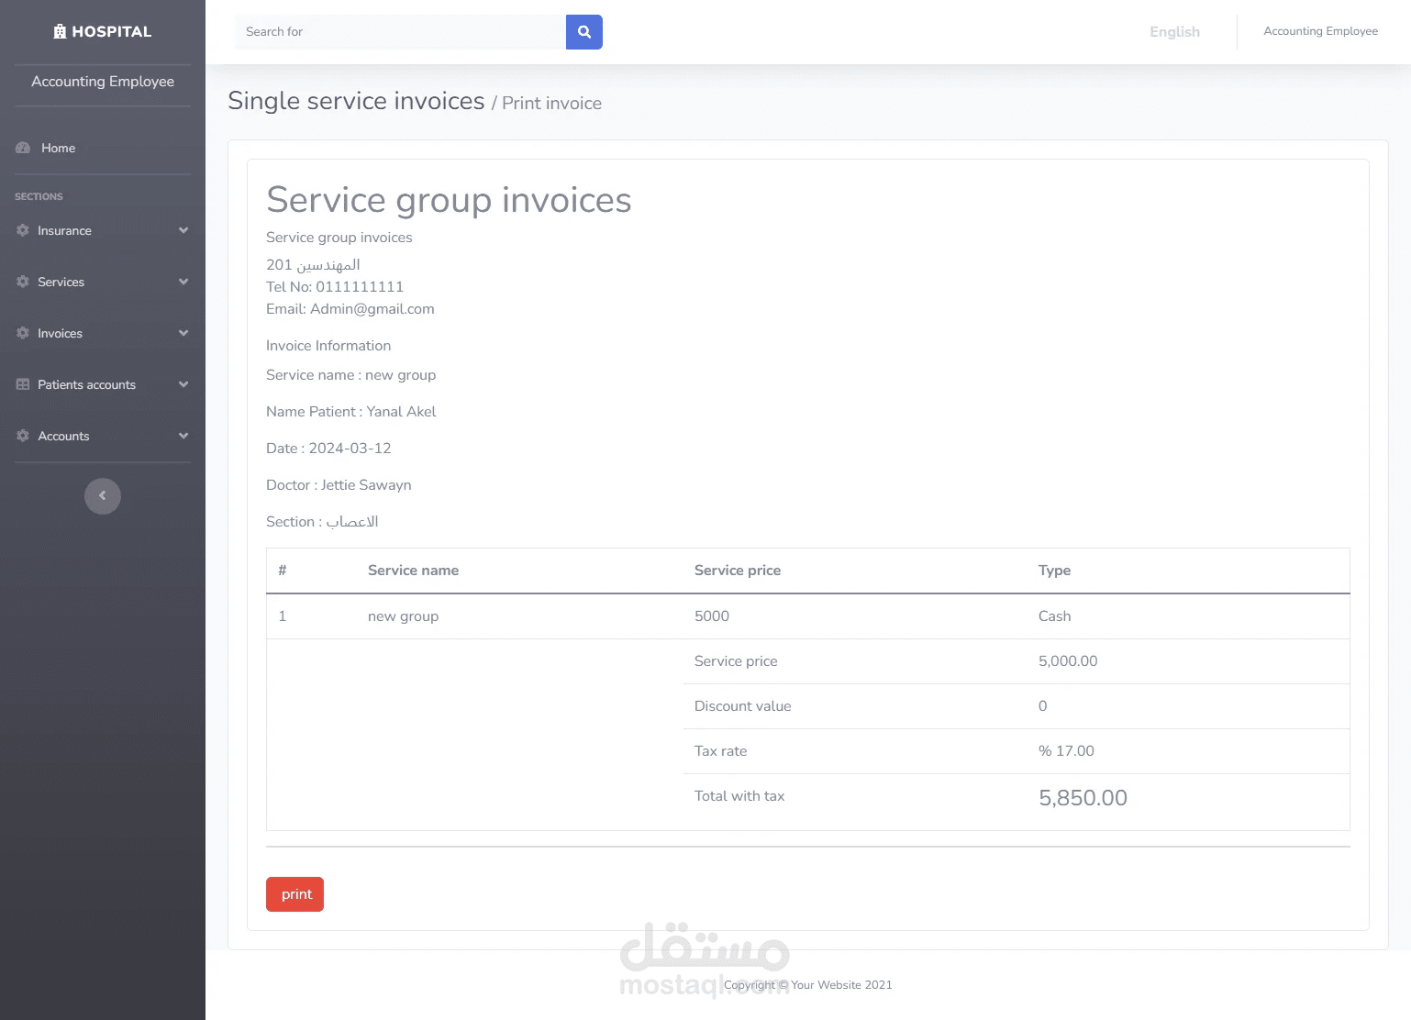The height and width of the screenshot is (1020, 1411).
Task: Open the Patients accounts menu item
Action: point(103,384)
